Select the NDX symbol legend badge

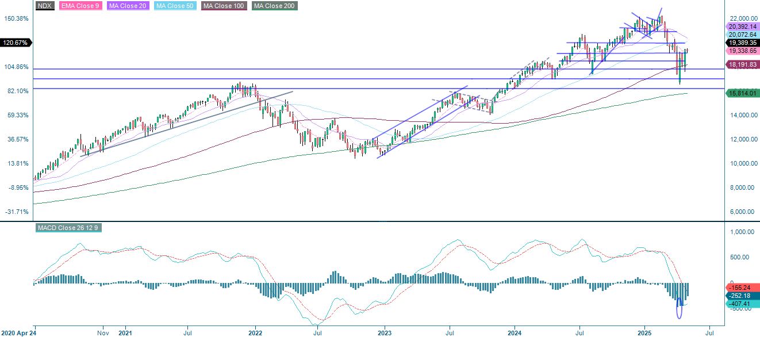44,5
